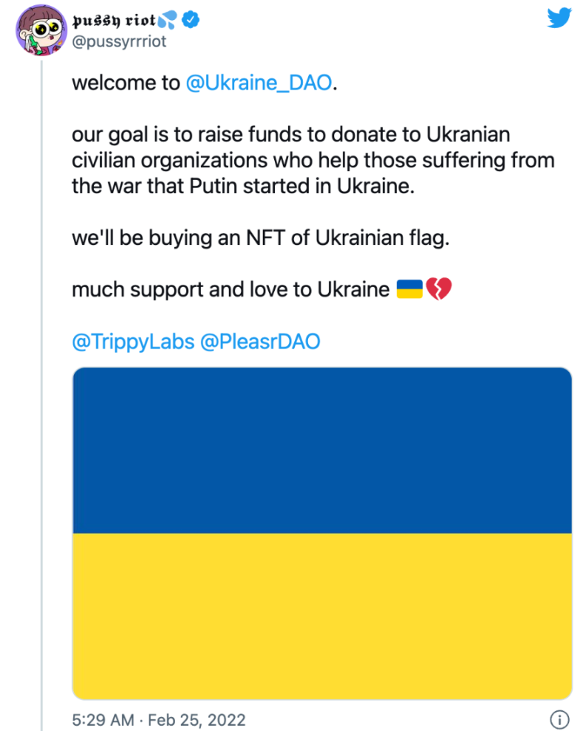Open the @PleasrDAO mention
Viewport: 583px width, 731px height.
click(x=260, y=342)
